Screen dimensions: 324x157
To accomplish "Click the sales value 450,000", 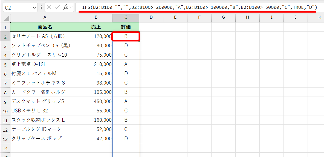I will (96, 101).
